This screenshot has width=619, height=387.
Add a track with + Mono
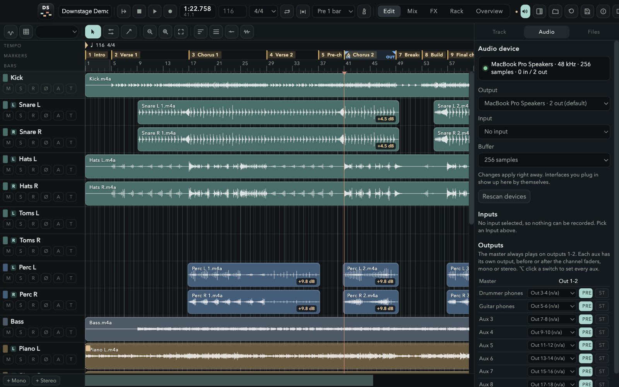click(16, 380)
